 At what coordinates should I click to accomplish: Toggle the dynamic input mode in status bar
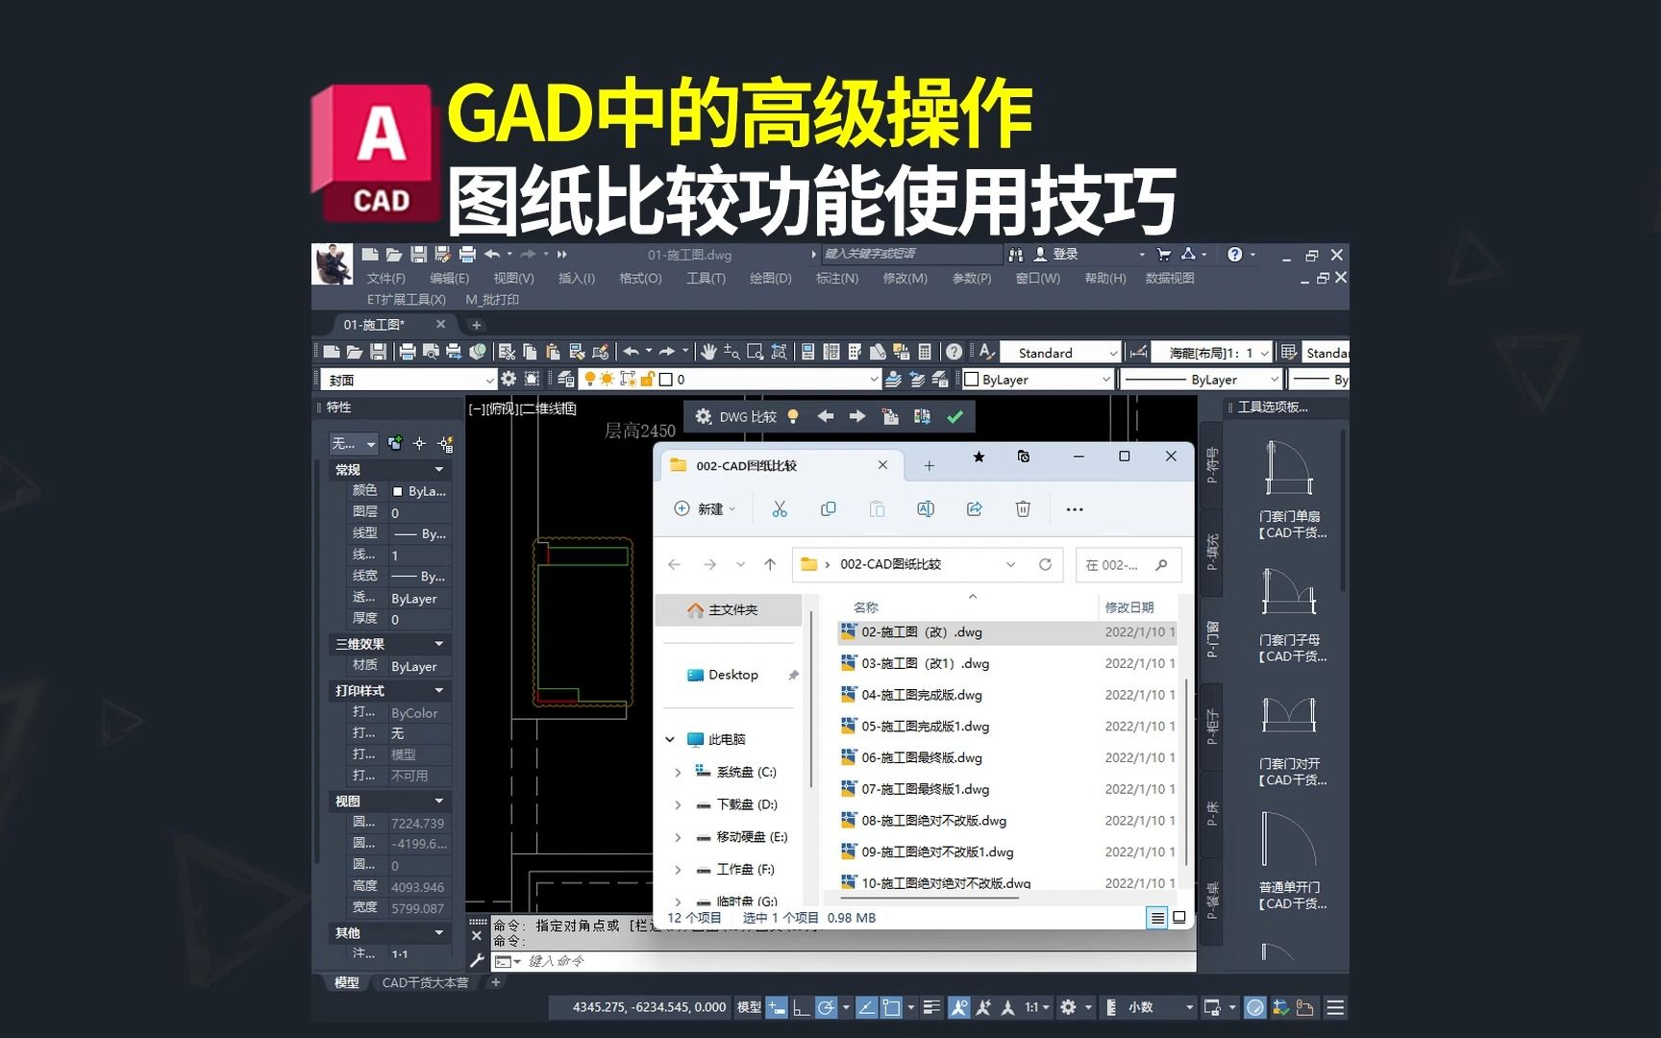pos(777,1007)
